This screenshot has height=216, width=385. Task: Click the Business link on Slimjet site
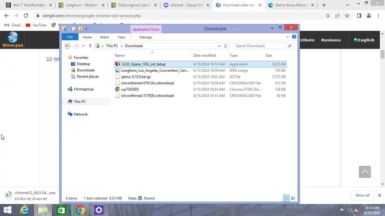click(x=331, y=40)
